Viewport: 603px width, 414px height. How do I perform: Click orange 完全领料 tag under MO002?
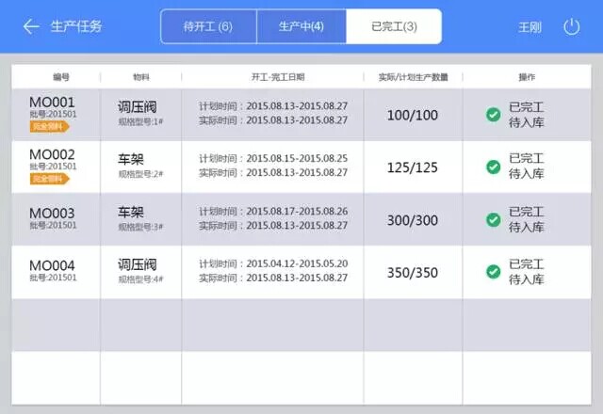pos(51,179)
